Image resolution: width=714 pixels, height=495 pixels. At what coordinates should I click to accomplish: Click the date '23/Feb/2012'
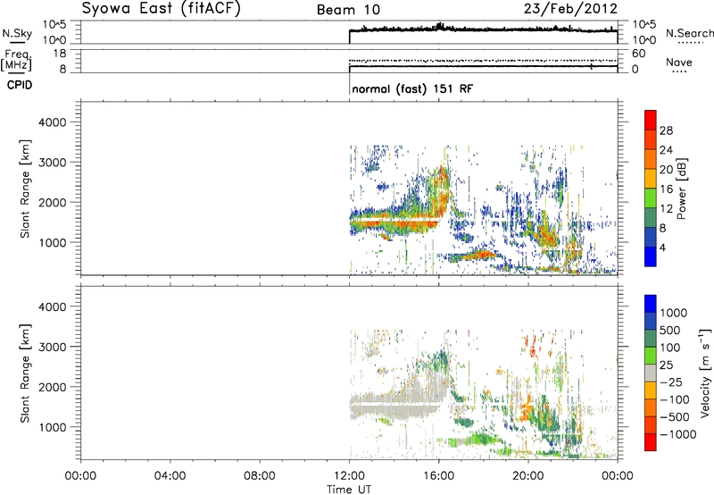pos(570,9)
